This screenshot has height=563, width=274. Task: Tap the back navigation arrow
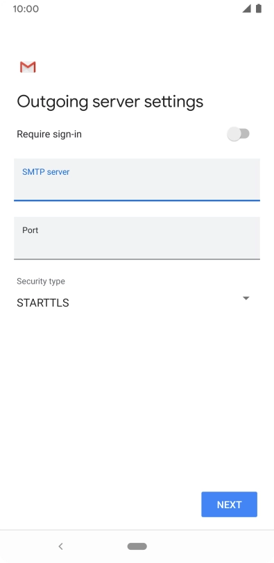(x=60, y=546)
